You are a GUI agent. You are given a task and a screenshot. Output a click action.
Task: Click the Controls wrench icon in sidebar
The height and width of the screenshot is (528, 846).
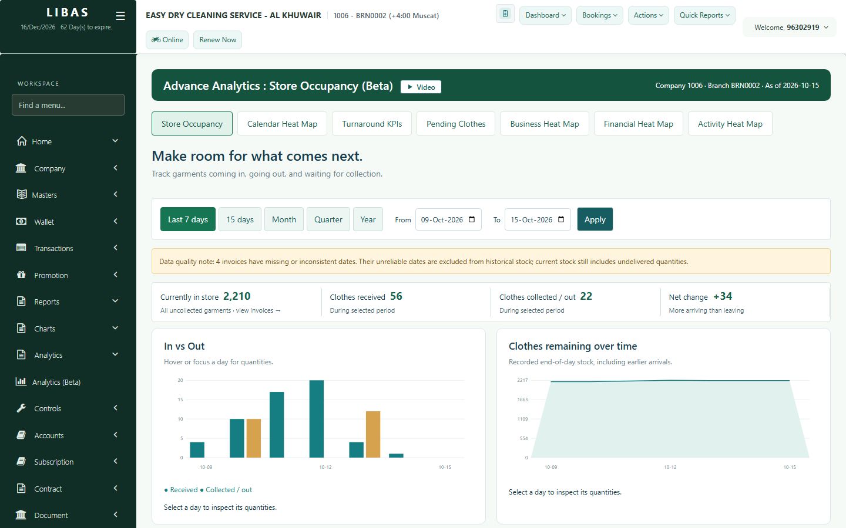click(x=21, y=408)
